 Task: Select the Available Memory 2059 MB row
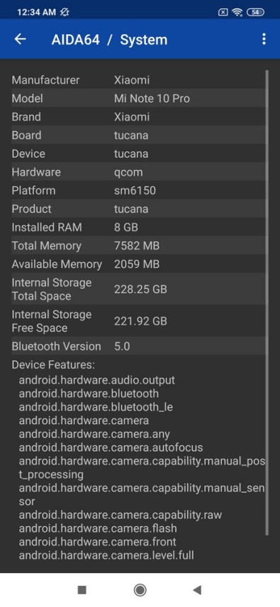pyautogui.click(x=138, y=264)
